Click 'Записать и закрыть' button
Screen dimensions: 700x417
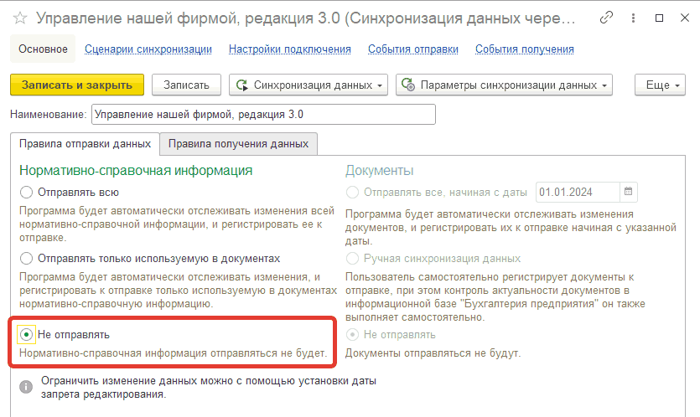(x=77, y=85)
